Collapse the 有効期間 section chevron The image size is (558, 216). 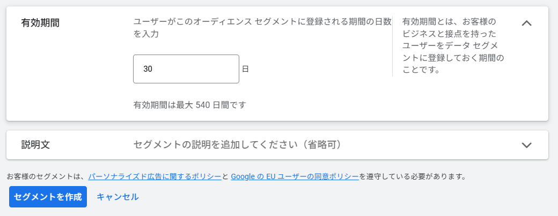(x=526, y=23)
